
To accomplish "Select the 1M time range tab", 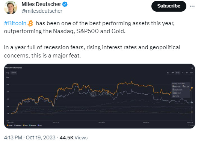I will coord(168,73).
